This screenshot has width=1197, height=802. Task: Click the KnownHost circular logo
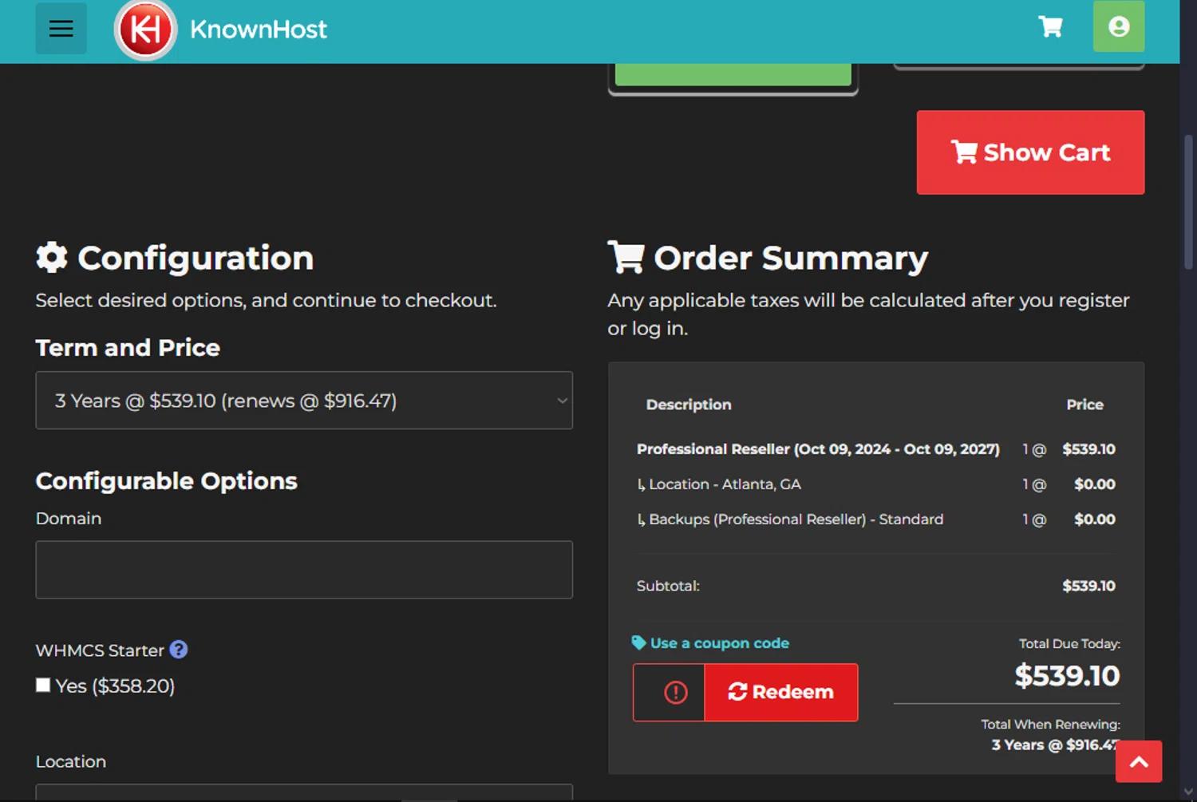[145, 30]
